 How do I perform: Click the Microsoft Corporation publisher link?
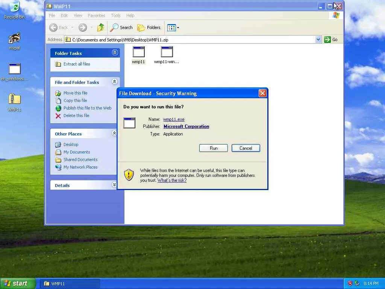click(186, 126)
